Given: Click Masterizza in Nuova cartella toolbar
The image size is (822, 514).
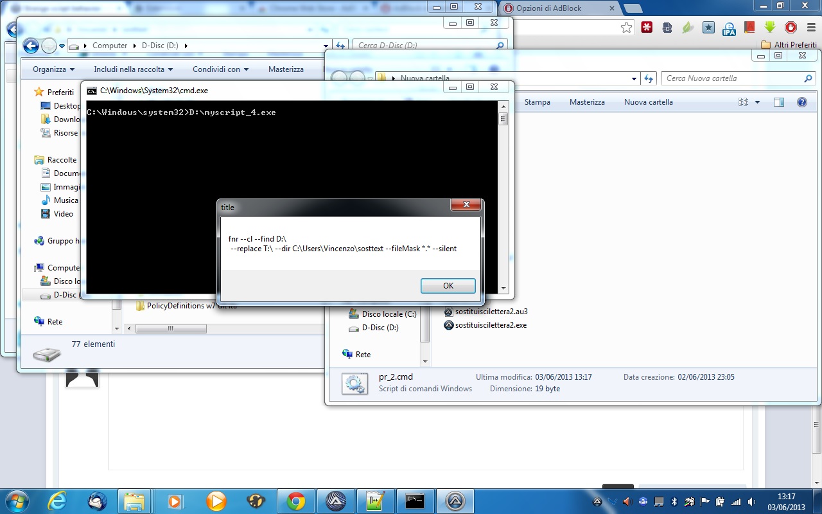Looking at the screenshot, I should 587,102.
